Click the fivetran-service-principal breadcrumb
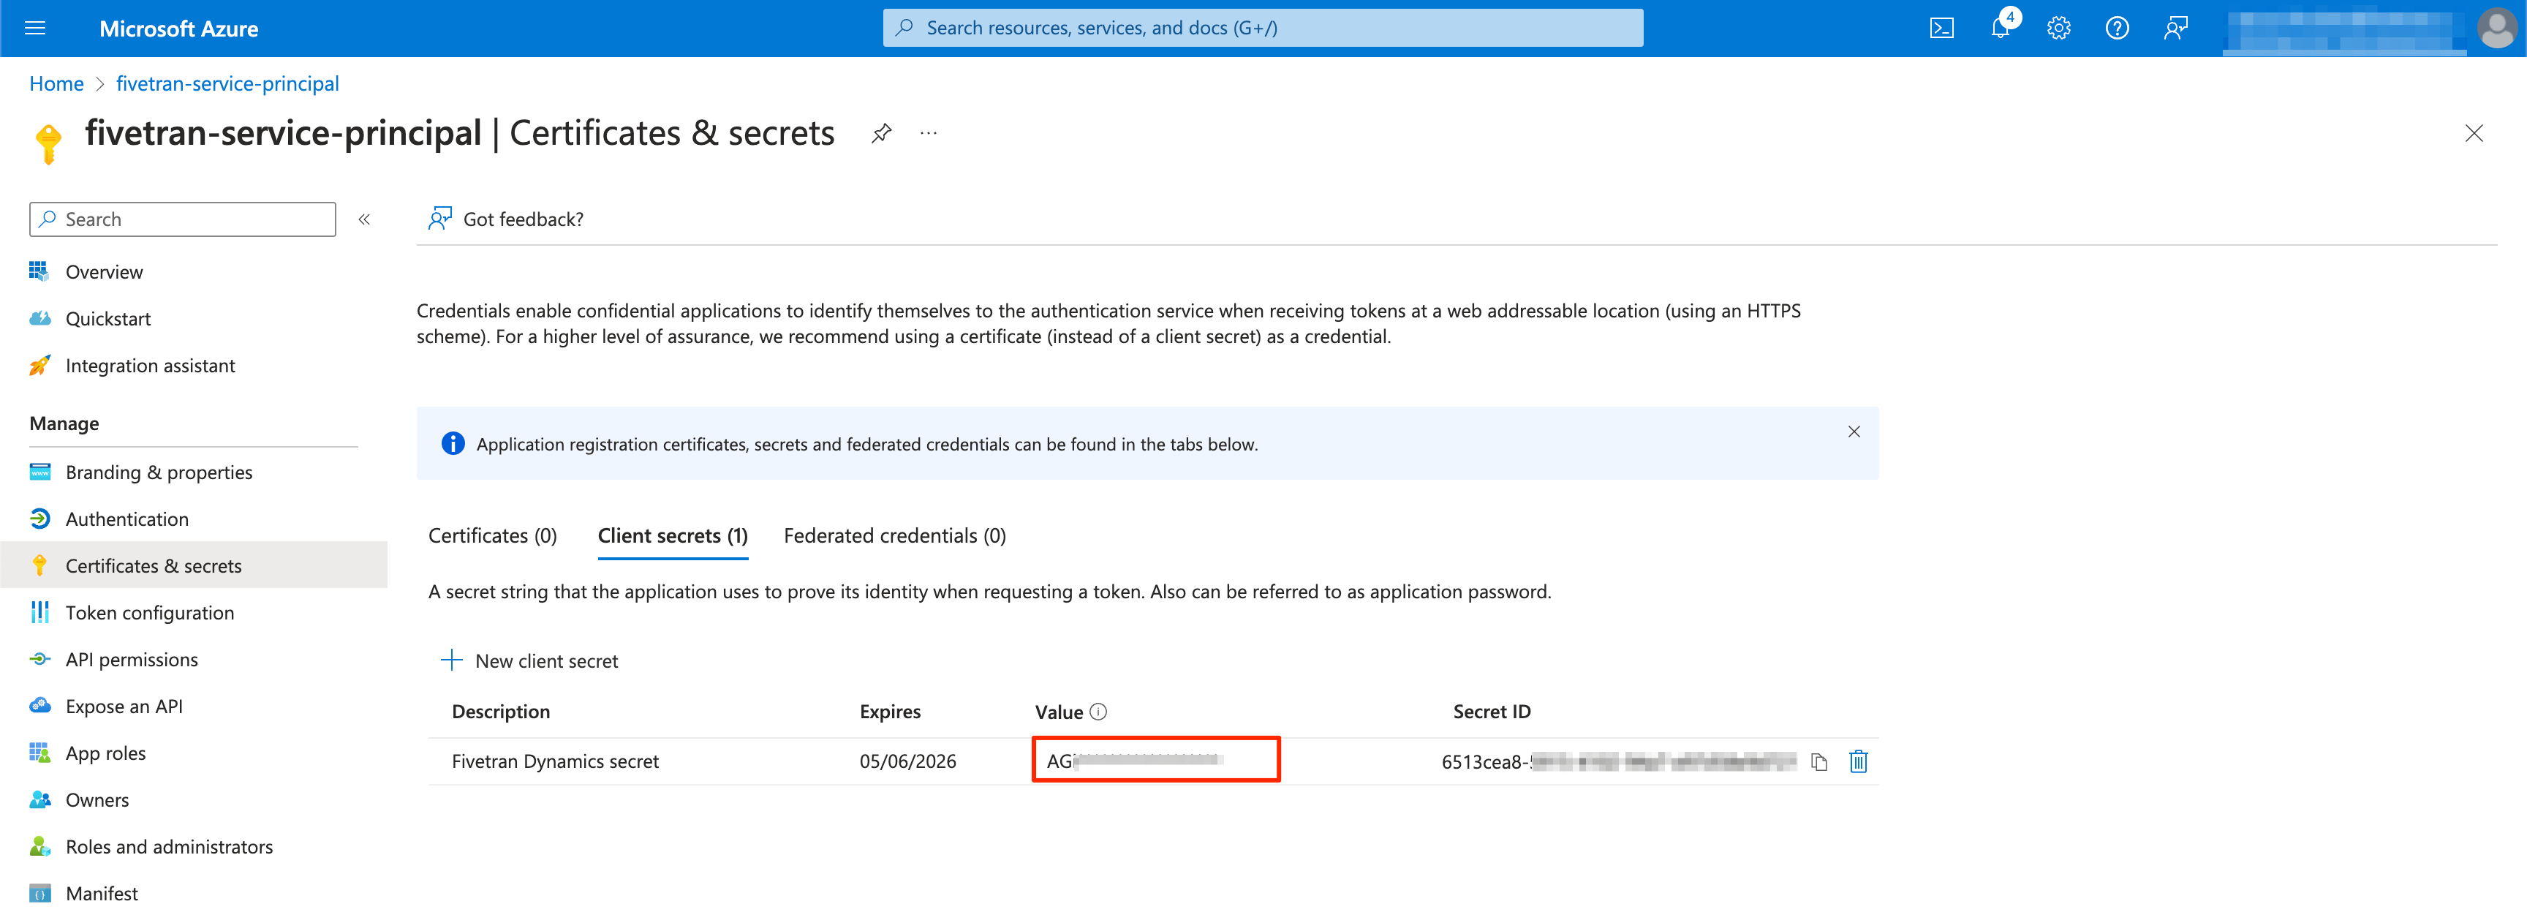 tap(227, 83)
